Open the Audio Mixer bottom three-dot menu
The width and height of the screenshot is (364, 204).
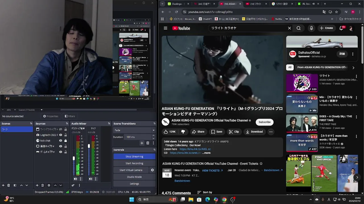79,185
